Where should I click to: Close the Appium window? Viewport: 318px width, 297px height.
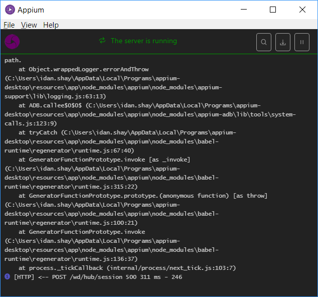tap(302, 10)
